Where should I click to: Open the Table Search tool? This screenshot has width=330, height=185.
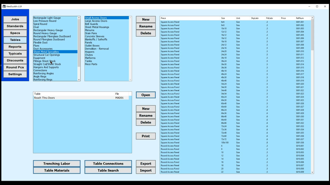tap(108, 171)
